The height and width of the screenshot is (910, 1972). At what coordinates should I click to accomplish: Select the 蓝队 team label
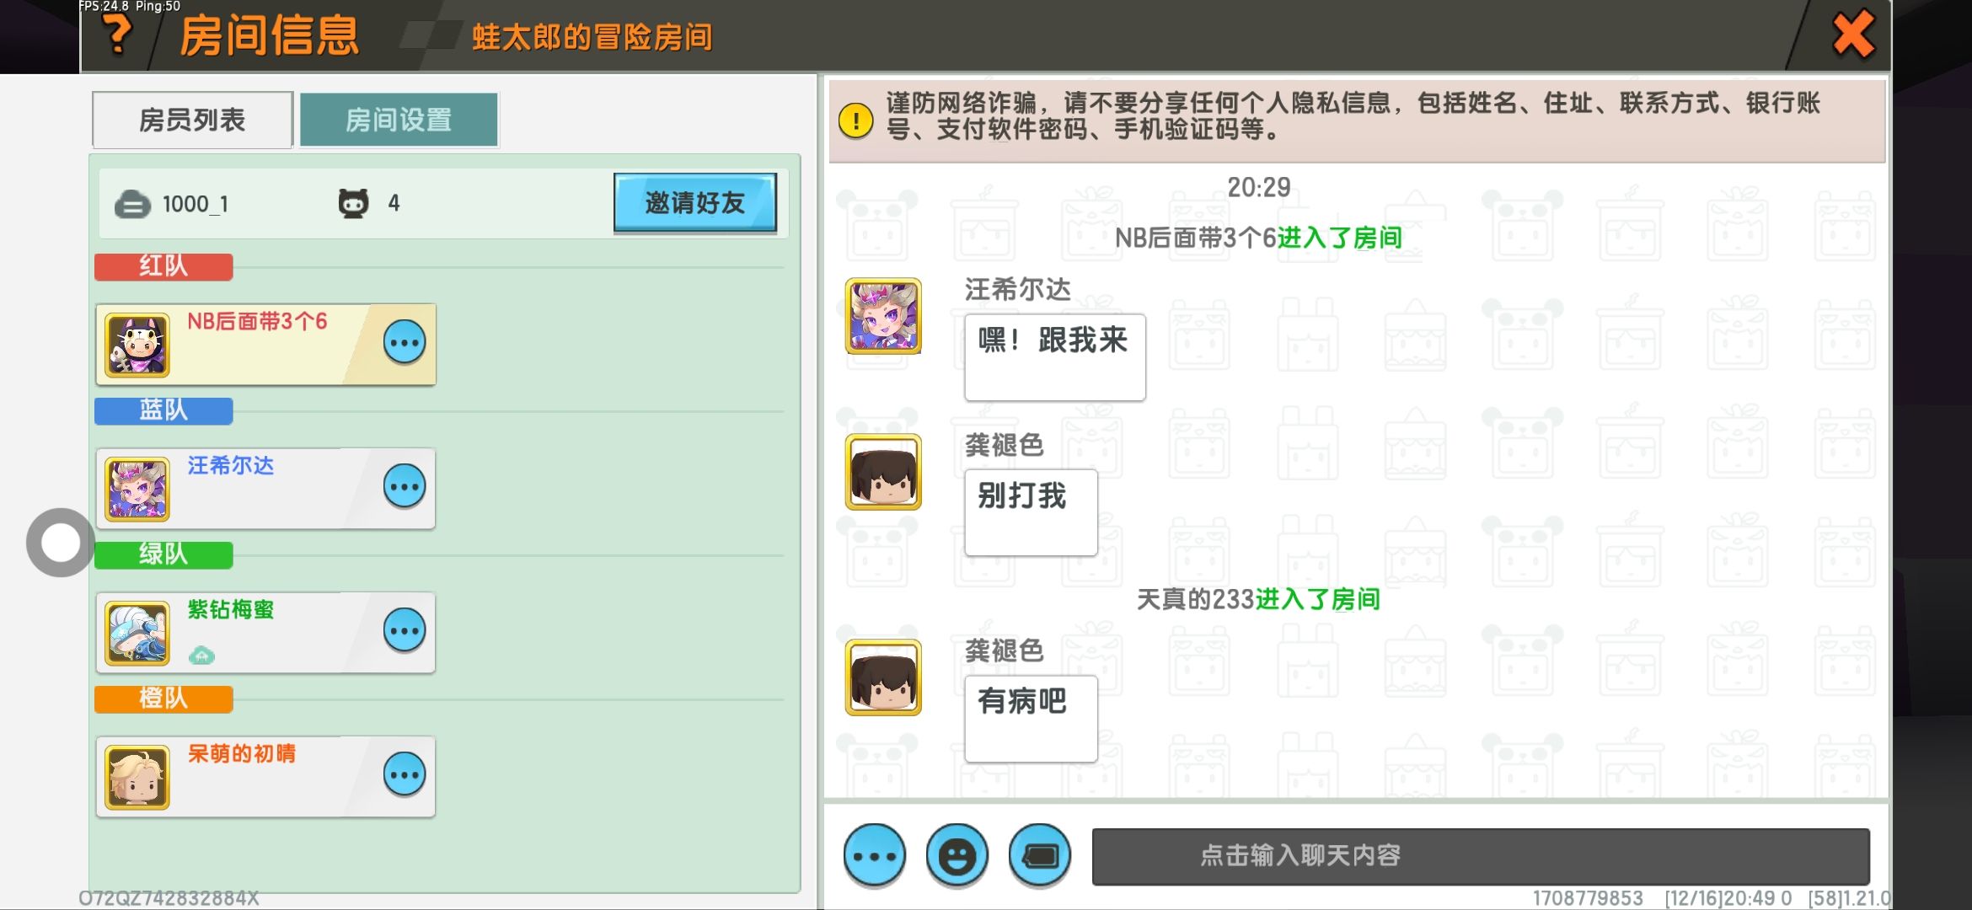163,410
